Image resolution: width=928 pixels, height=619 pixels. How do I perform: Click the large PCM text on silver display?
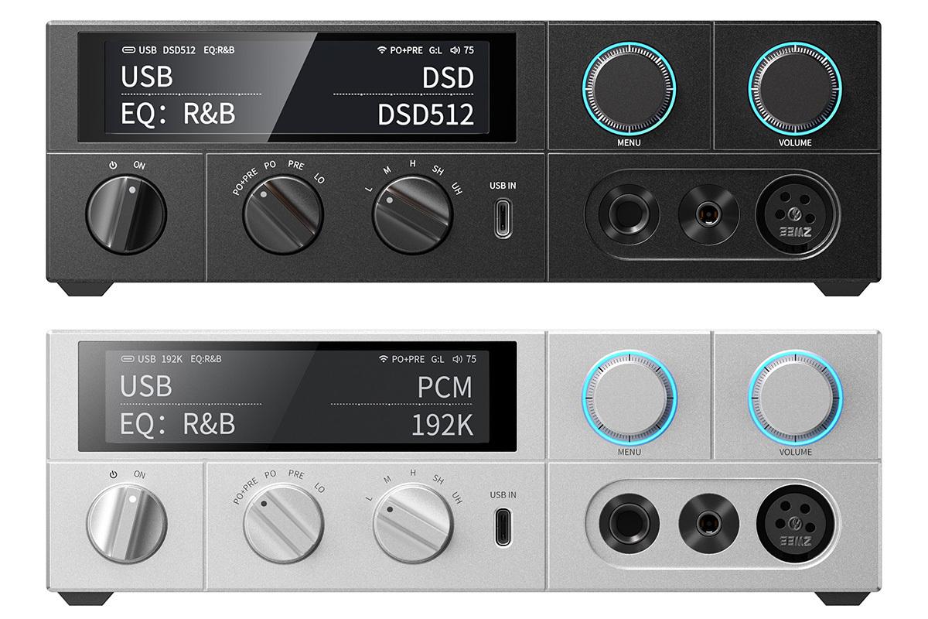(x=444, y=388)
